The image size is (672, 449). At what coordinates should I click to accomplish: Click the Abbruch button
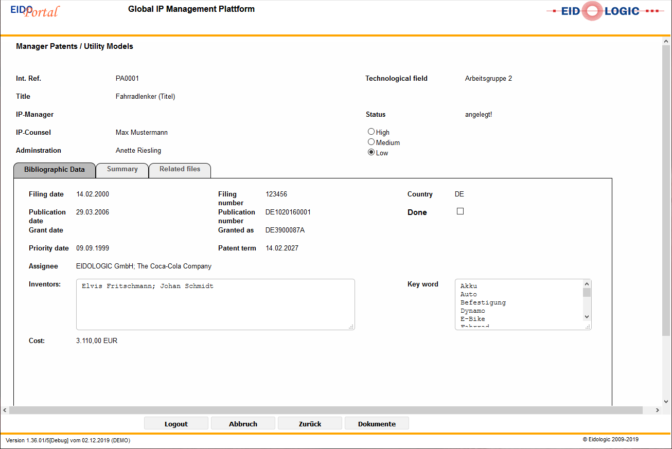click(243, 424)
